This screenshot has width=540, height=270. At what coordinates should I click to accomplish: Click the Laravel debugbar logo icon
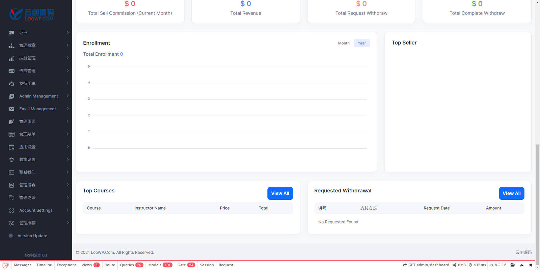[x=5, y=265]
